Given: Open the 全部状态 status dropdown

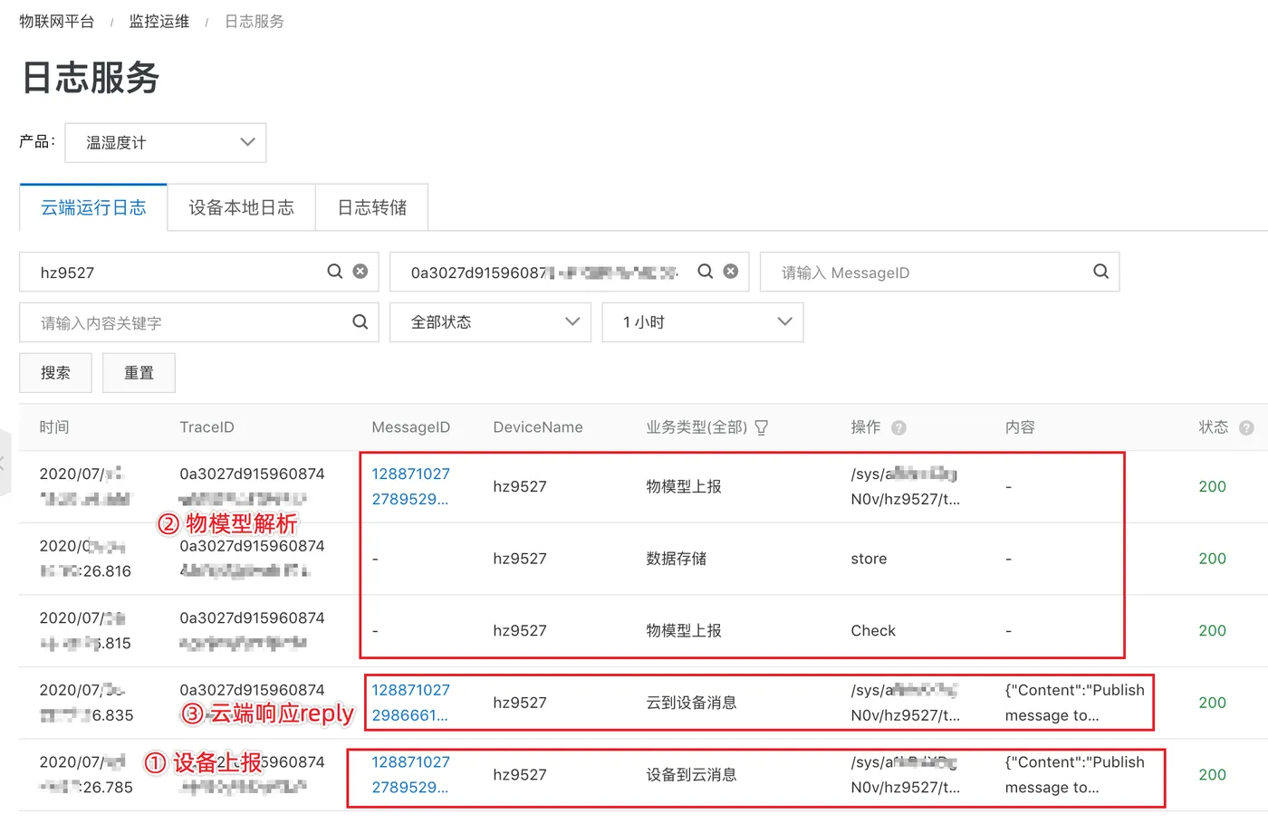Looking at the screenshot, I should pos(490,322).
